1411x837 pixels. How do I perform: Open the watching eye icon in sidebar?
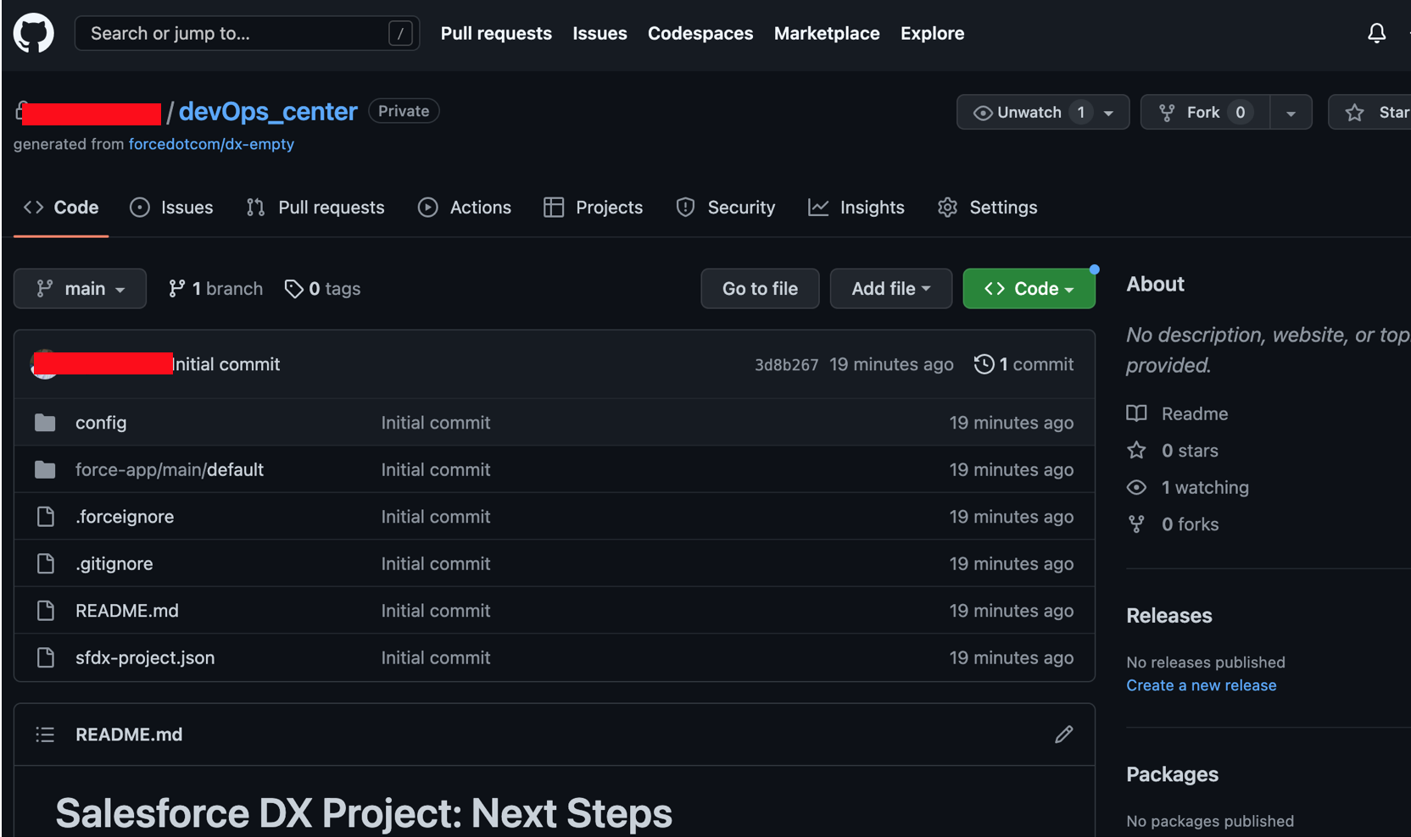pos(1136,487)
